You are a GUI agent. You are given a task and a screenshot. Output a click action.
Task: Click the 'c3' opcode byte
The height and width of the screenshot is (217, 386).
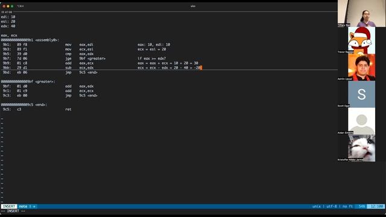click(x=19, y=109)
